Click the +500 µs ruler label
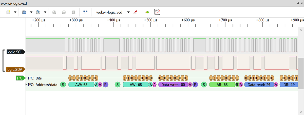Image resolution: width=304 pixels, height=115 pixels. (x=150, y=20)
